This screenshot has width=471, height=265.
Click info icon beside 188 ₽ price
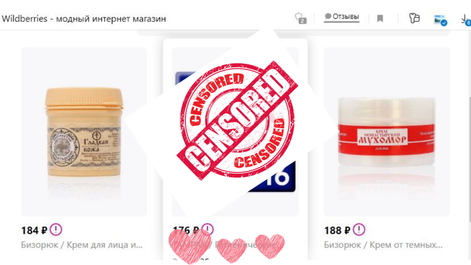point(359,229)
